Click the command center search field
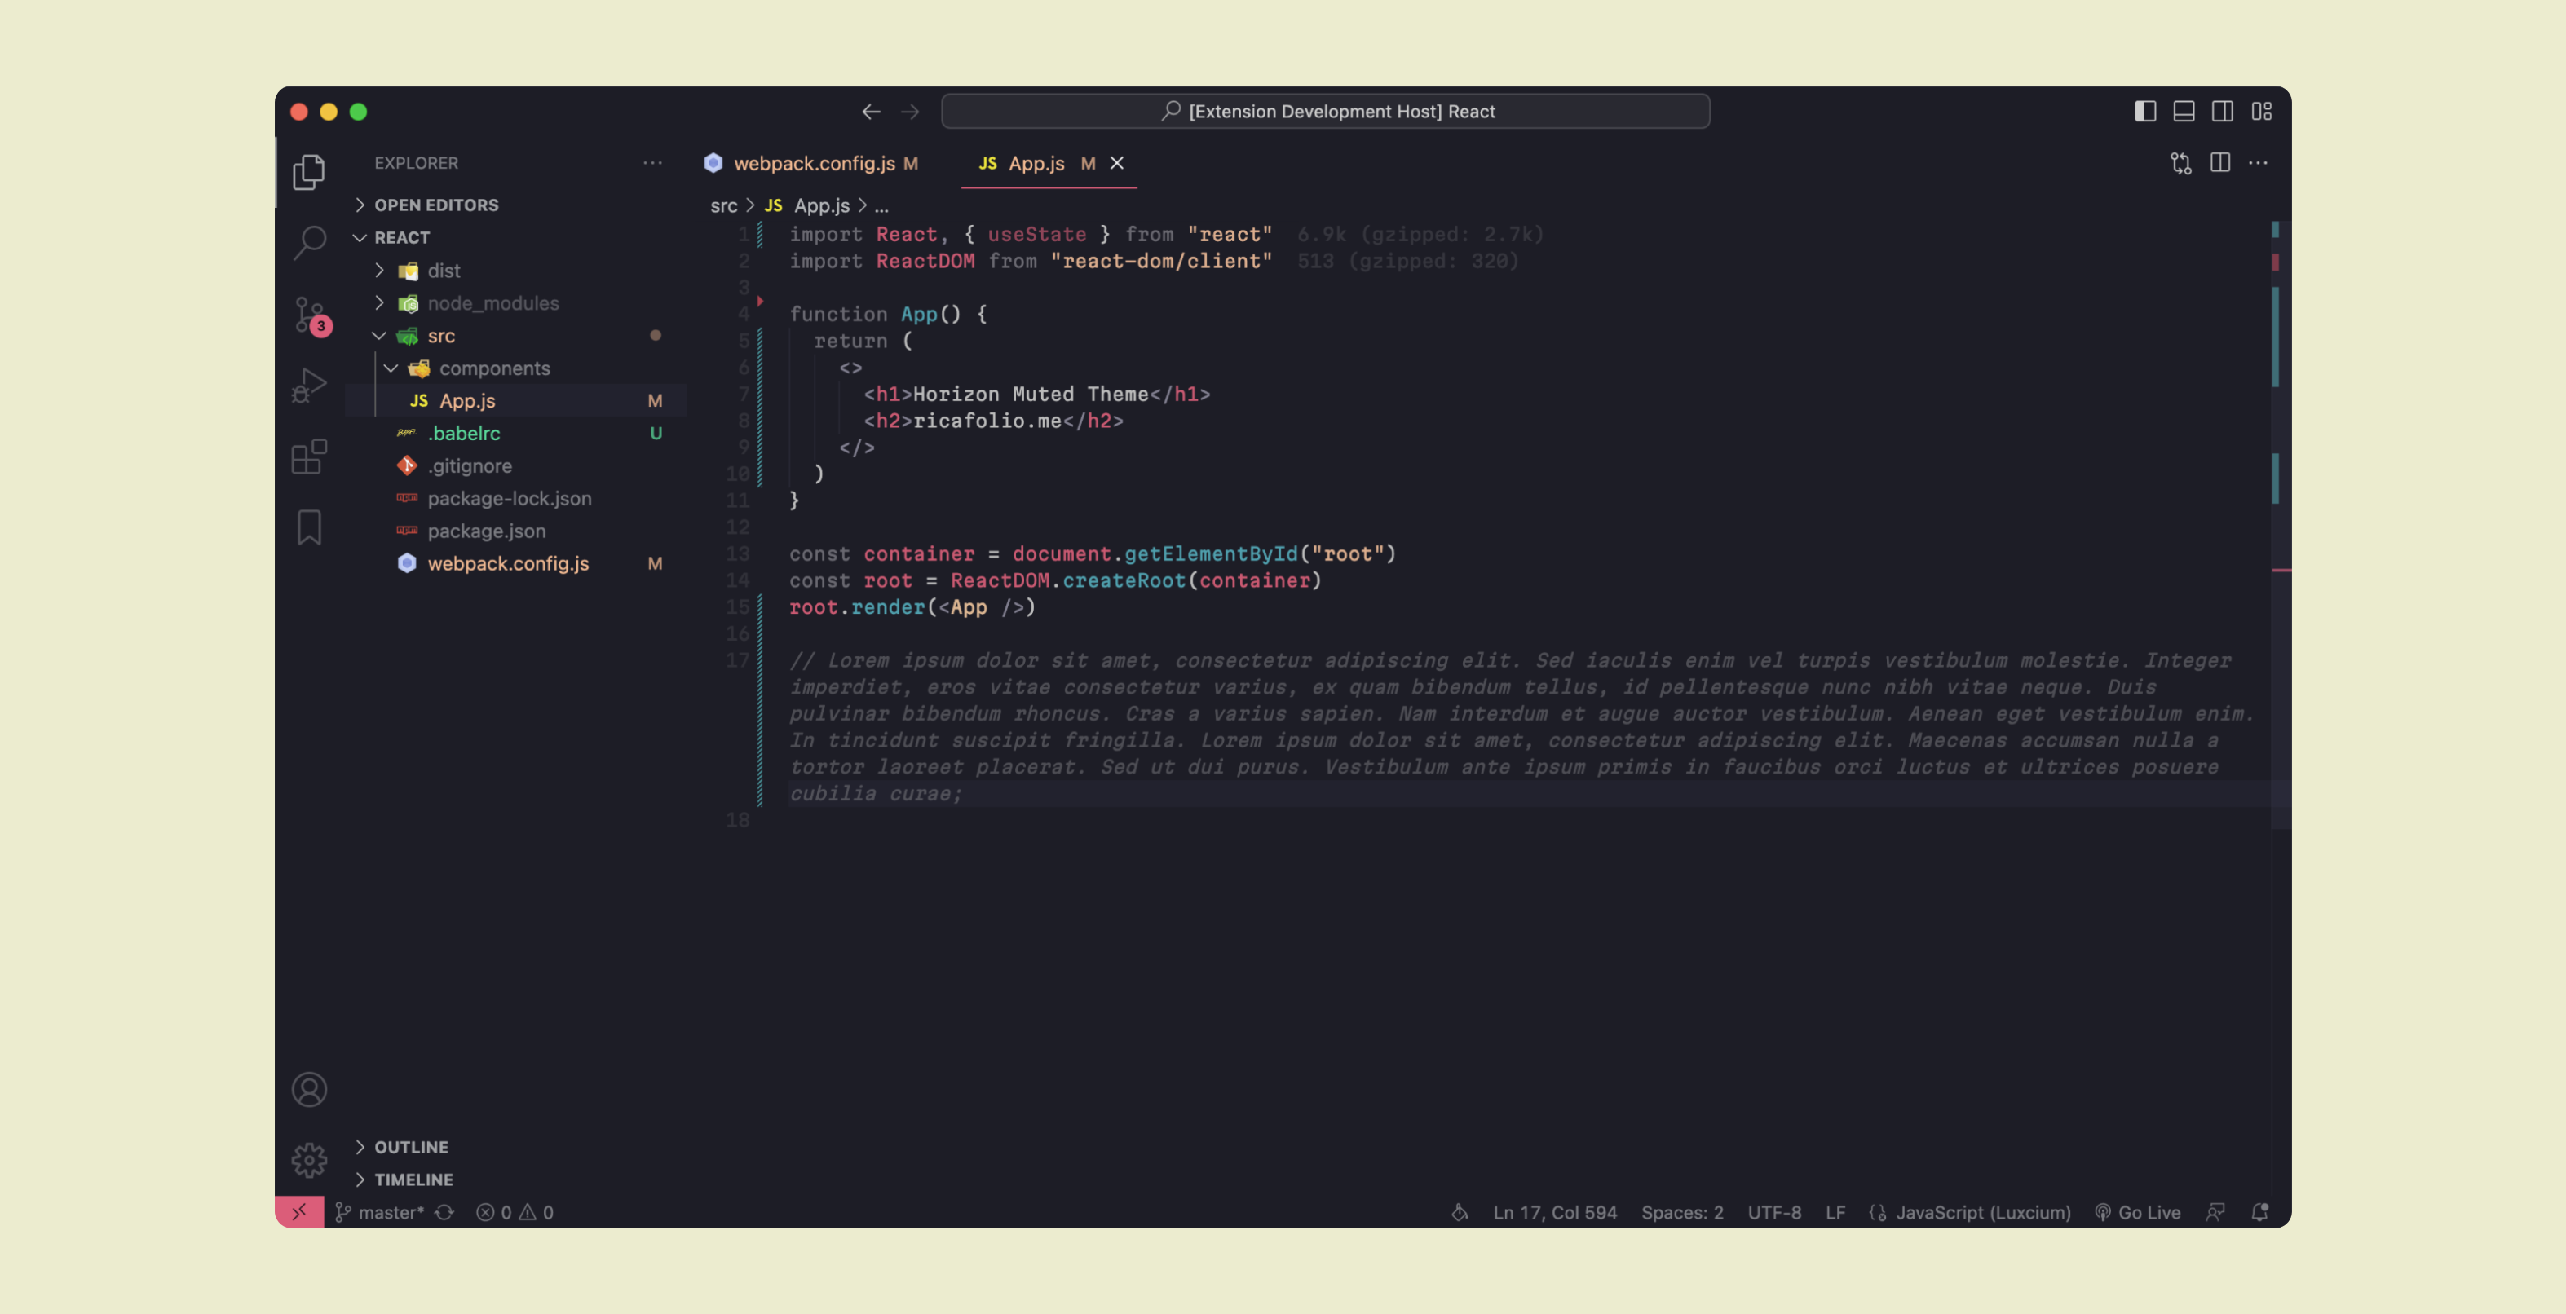This screenshot has width=2566, height=1314. tap(1325, 112)
